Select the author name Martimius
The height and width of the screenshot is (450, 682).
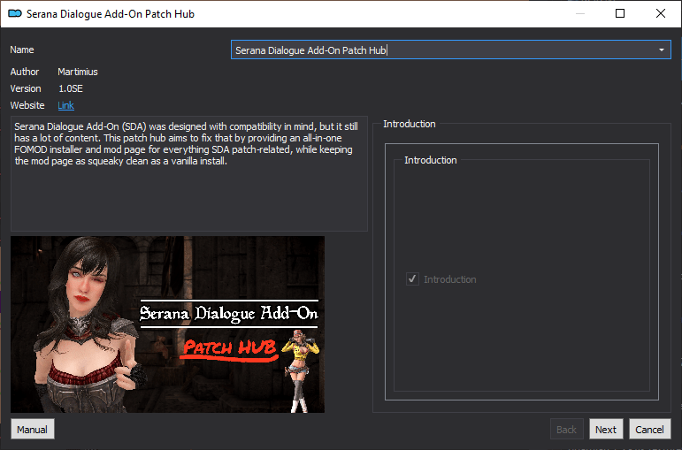coord(78,72)
